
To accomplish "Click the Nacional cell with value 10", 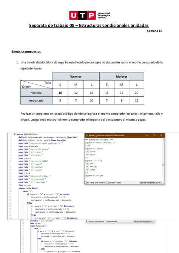I will pyautogui.click(x=60, y=93).
